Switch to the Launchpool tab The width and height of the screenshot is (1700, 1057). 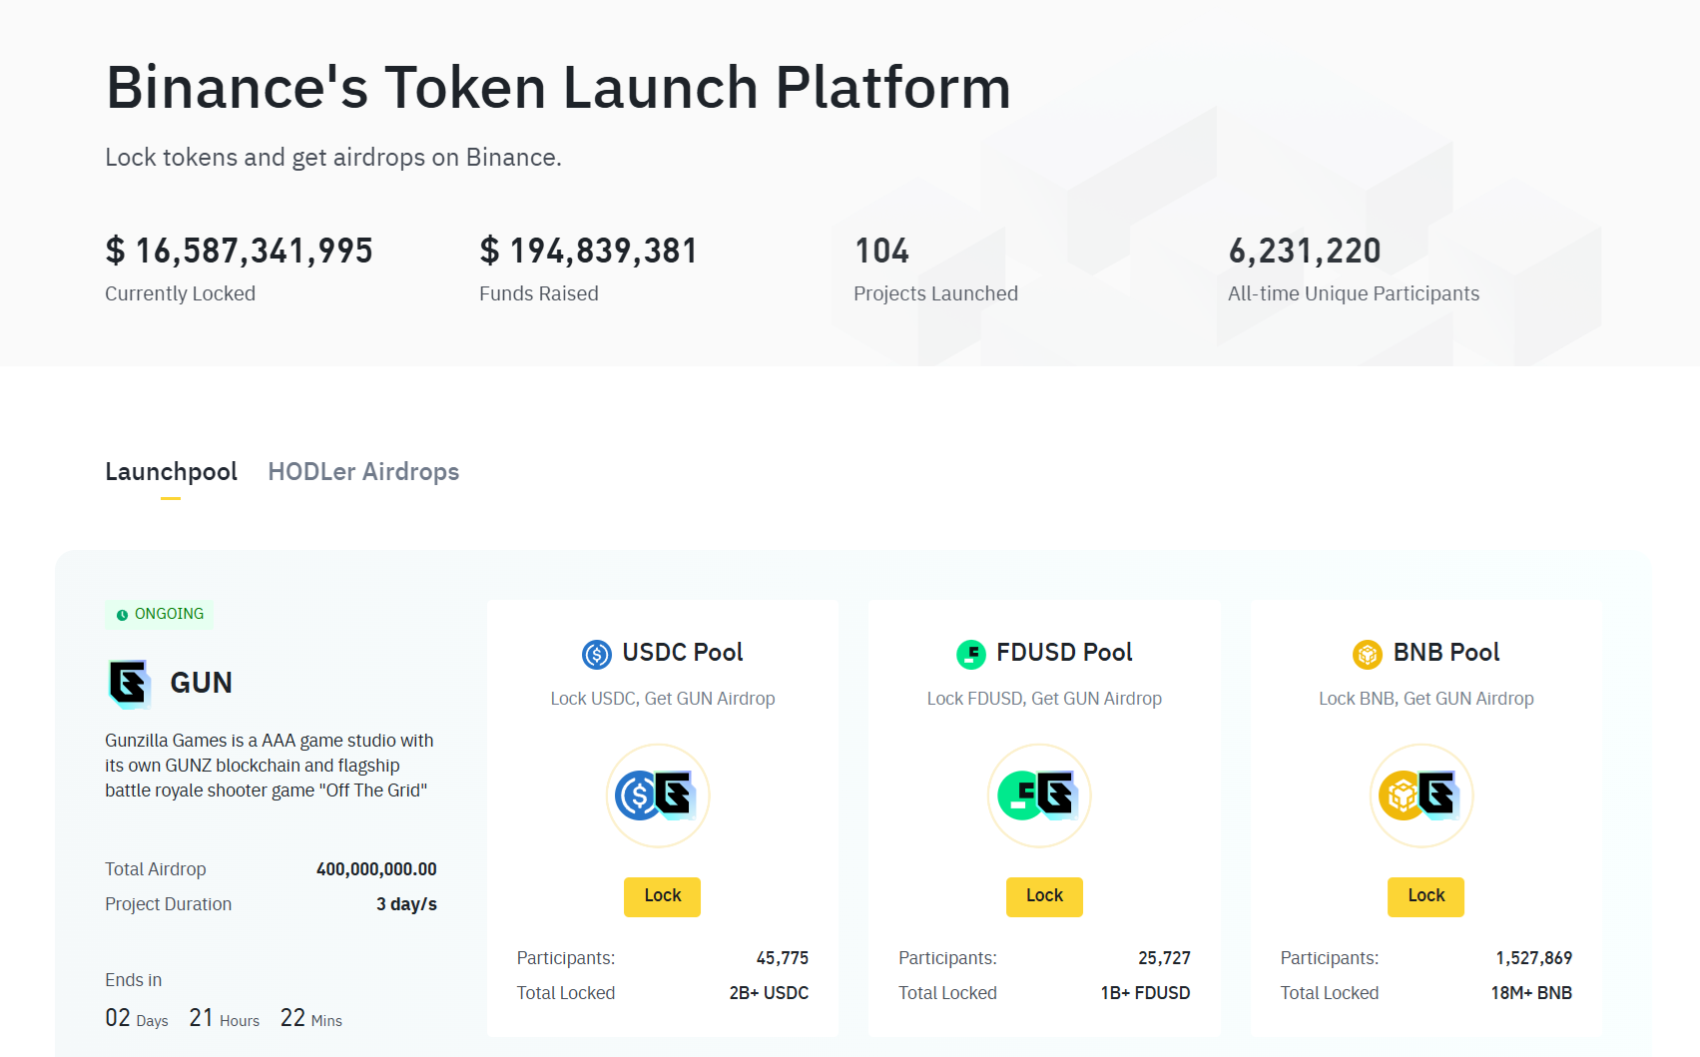coord(171,471)
